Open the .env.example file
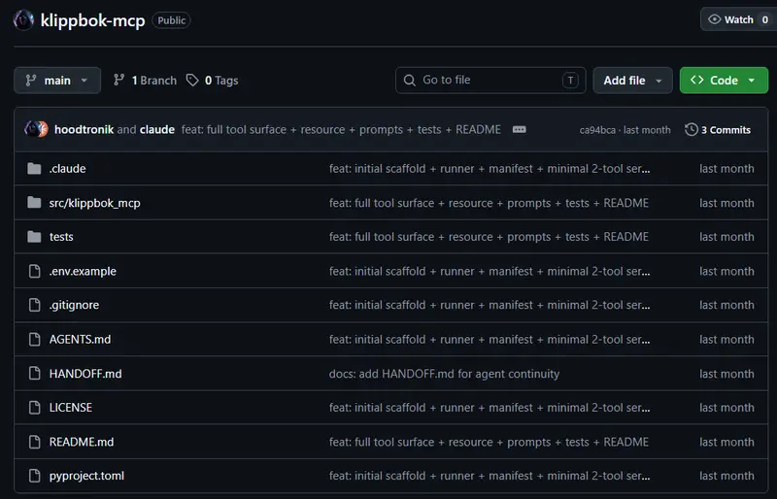The image size is (777, 499). tap(83, 272)
